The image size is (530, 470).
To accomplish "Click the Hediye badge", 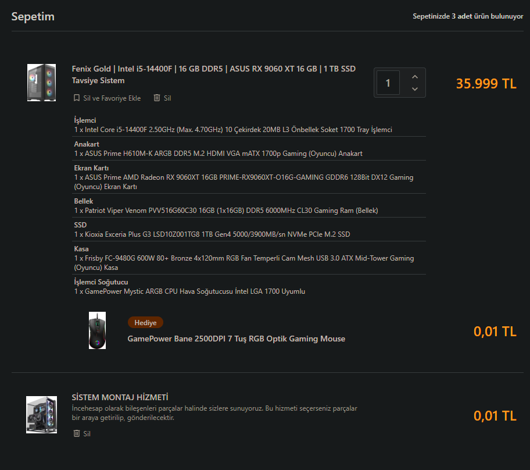I will (145, 322).
